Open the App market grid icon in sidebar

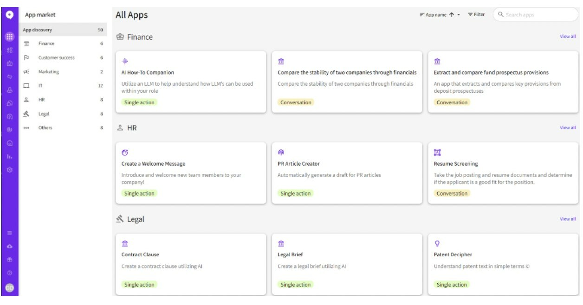(x=10, y=37)
